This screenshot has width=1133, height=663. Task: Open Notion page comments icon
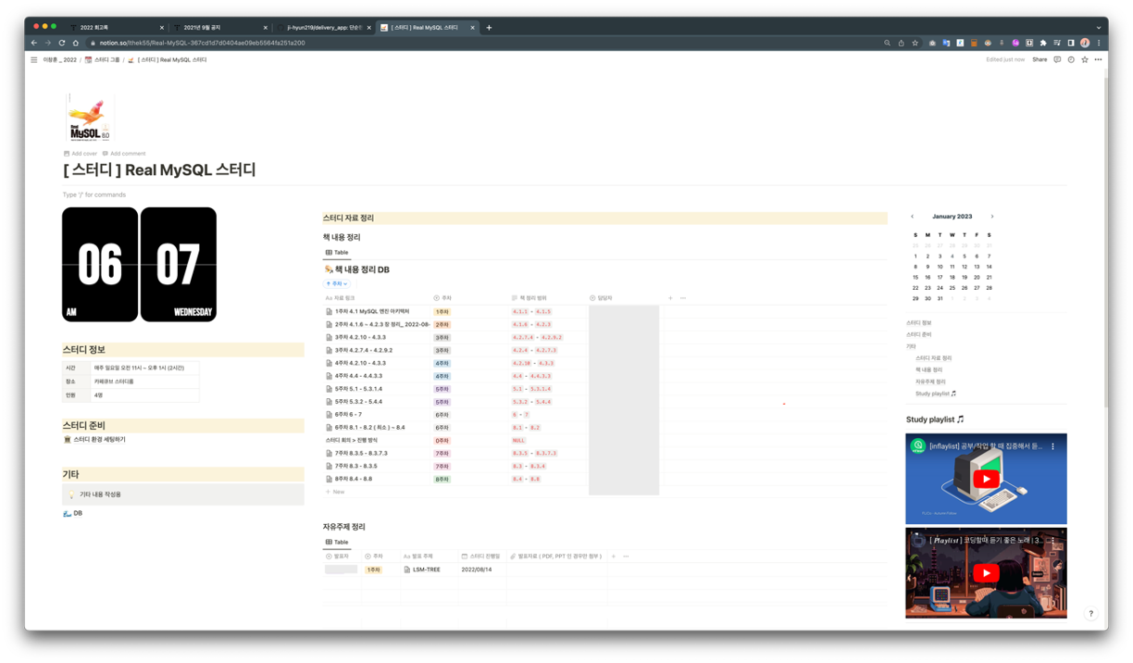point(1057,60)
